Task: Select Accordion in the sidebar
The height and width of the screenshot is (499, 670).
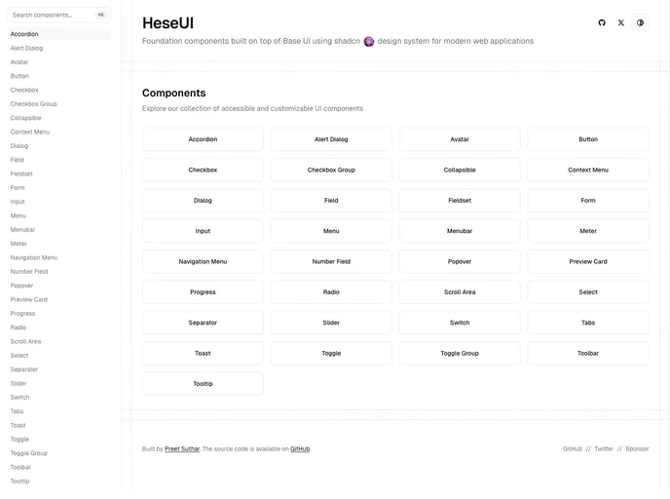Action: pyautogui.click(x=24, y=34)
